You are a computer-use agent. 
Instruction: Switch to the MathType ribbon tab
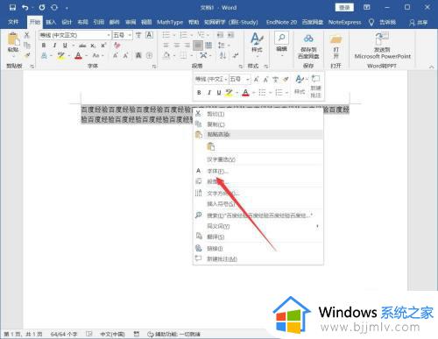click(x=170, y=22)
